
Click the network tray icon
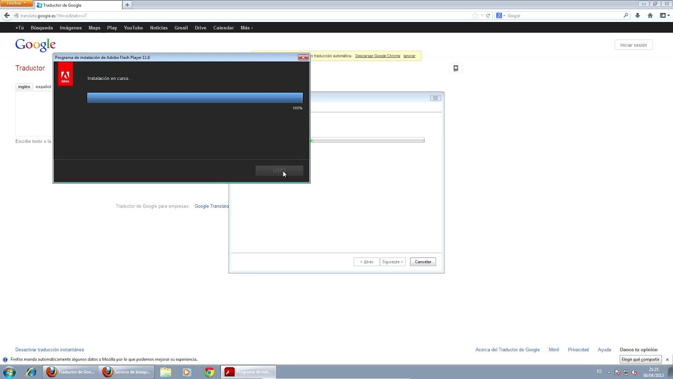click(626, 372)
